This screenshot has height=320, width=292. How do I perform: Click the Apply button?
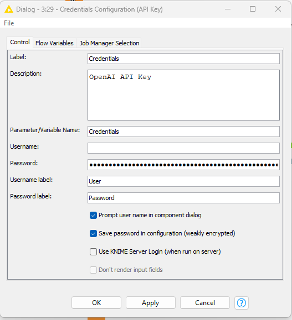point(151,303)
